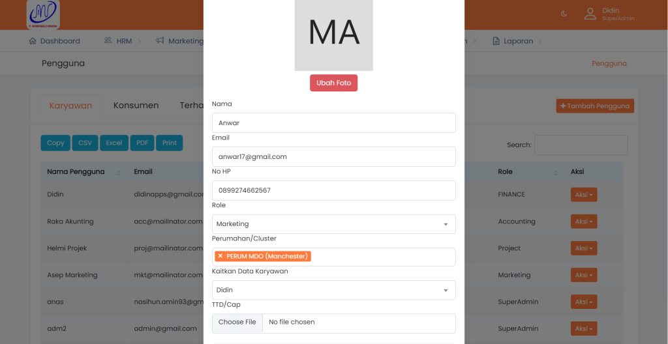Click Ubah Foto button
668x344 pixels.
pyautogui.click(x=333, y=83)
